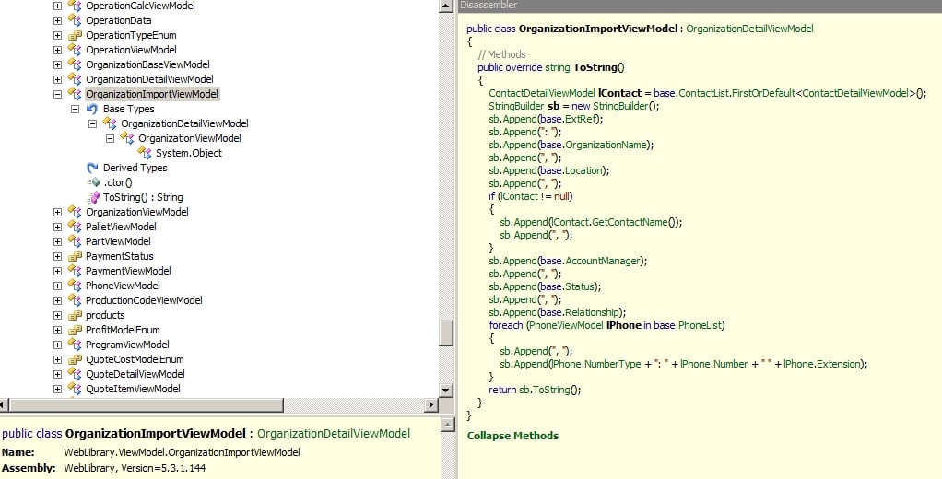Click the PalletViewModel class icon
The height and width of the screenshot is (479, 942).
(75, 227)
